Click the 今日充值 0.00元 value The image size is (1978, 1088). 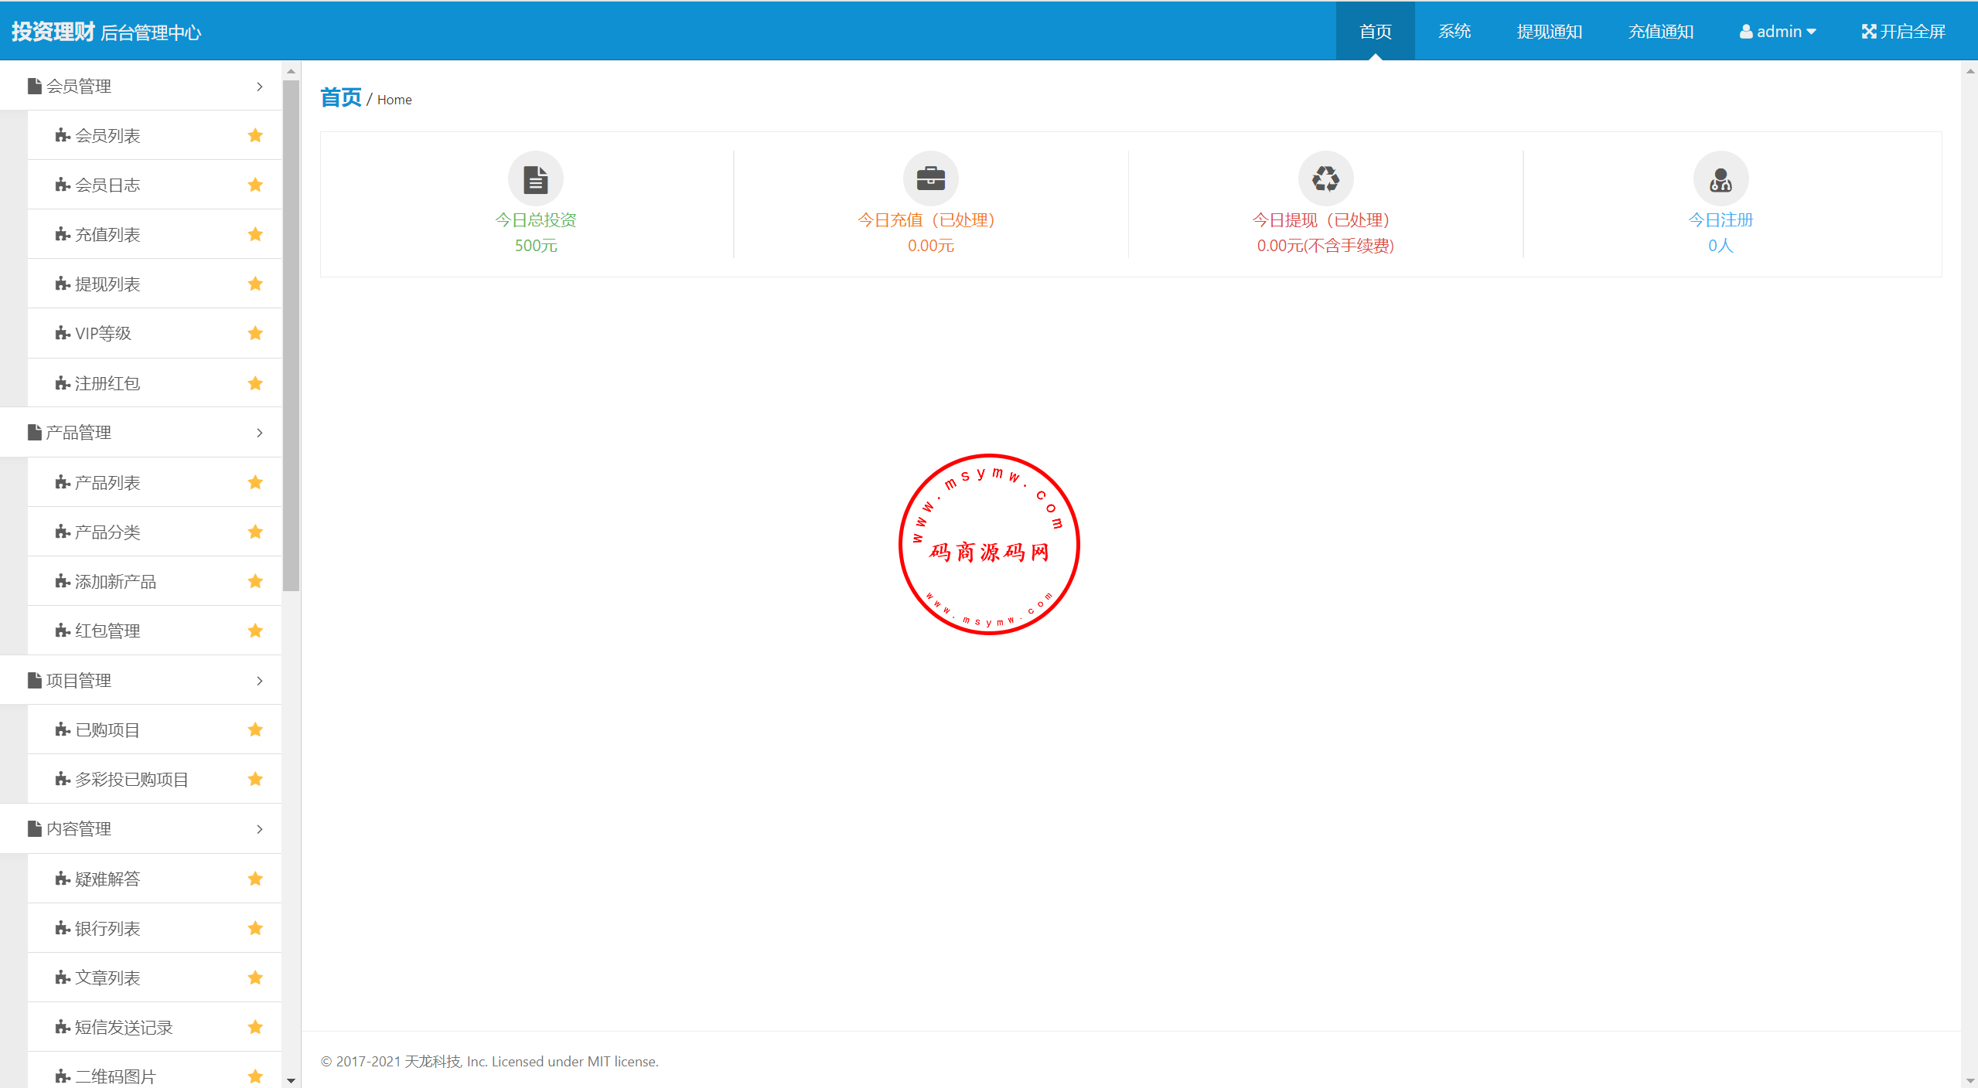point(931,246)
